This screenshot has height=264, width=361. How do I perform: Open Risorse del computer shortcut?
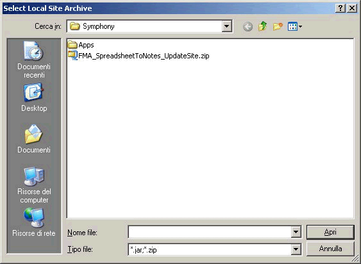click(34, 185)
